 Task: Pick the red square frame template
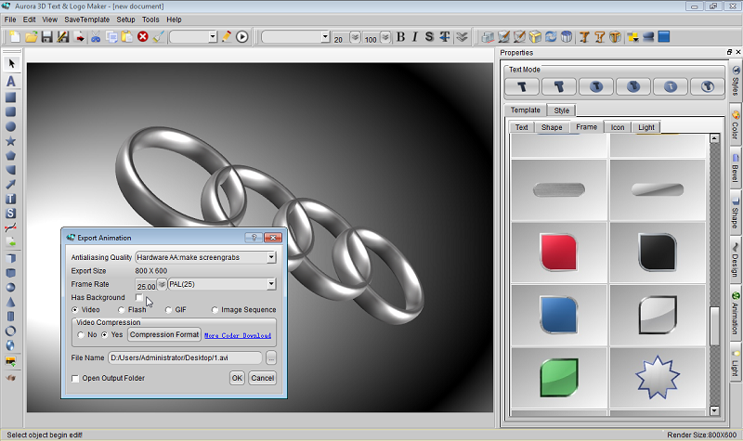click(559, 252)
